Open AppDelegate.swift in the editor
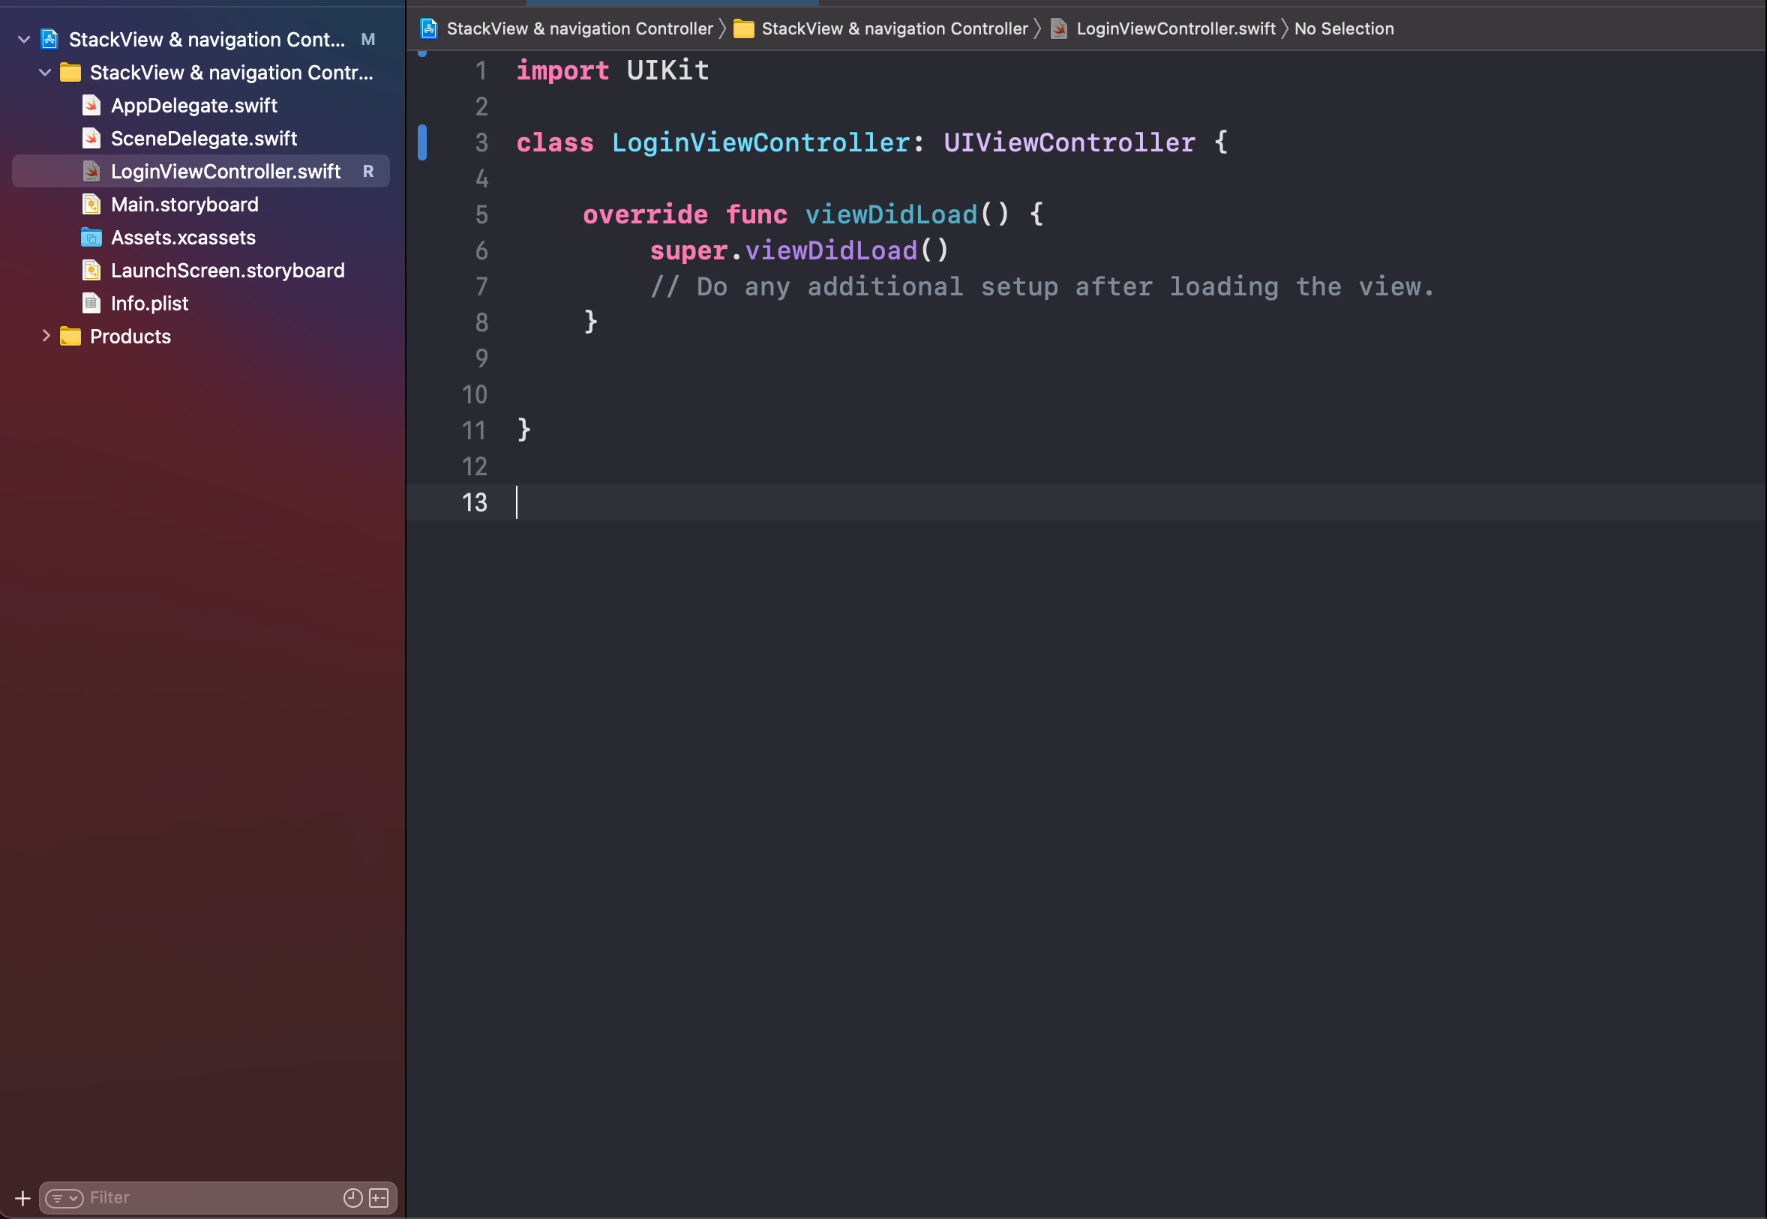This screenshot has height=1219, width=1767. click(x=194, y=106)
